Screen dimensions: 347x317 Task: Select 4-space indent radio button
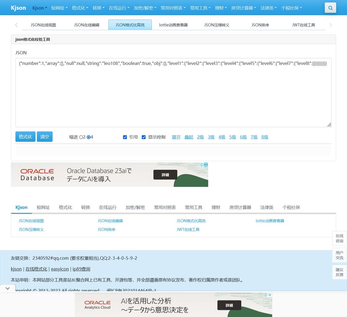pyautogui.click(x=88, y=137)
